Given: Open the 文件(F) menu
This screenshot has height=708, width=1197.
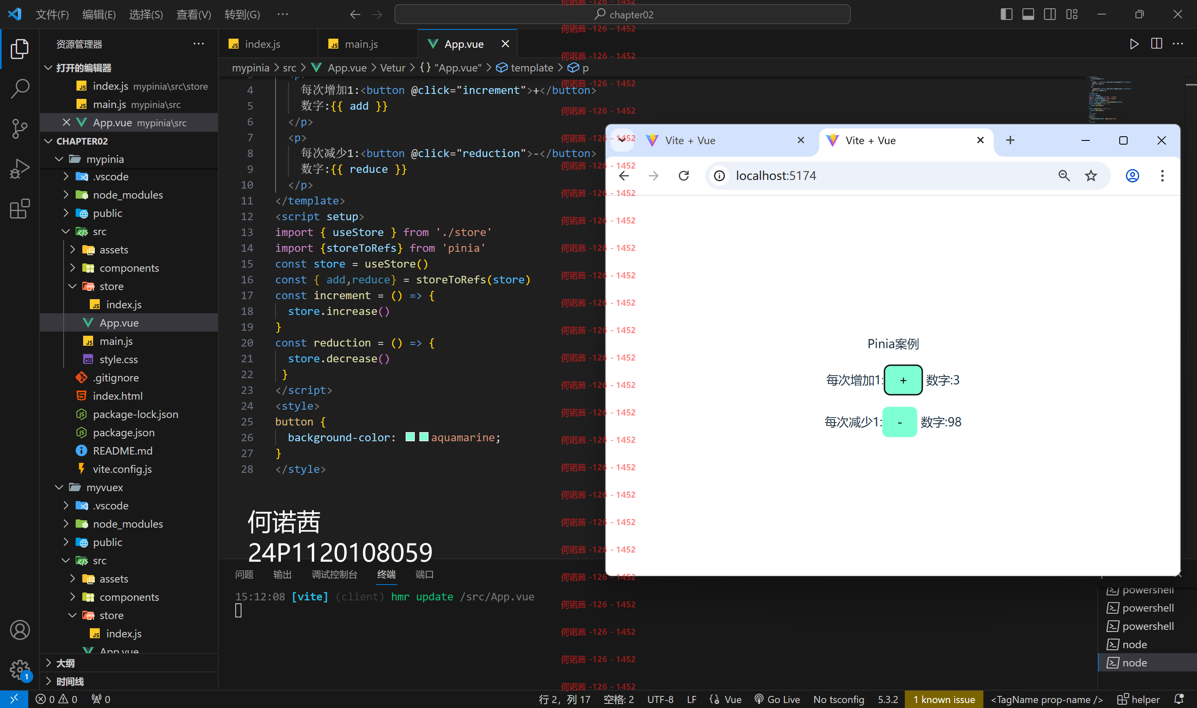Looking at the screenshot, I should tap(52, 14).
